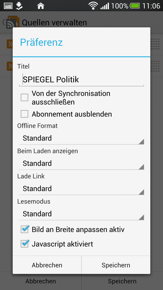Tap Speichern in the Präferenz dialog
The width and height of the screenshot is (163, 290).
(x=116, y=265)
